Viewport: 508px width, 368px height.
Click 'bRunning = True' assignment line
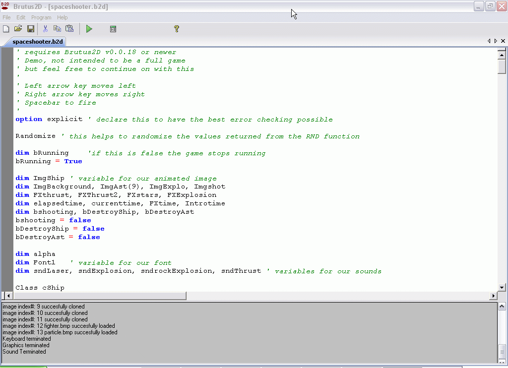tap(49, 161)
